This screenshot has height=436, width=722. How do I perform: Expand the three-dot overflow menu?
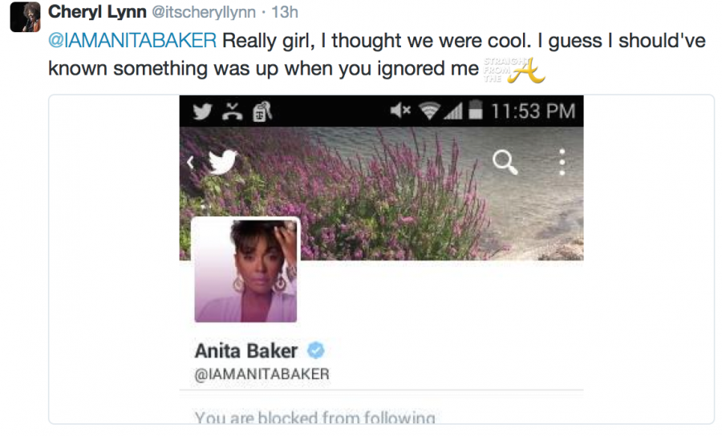562,162
